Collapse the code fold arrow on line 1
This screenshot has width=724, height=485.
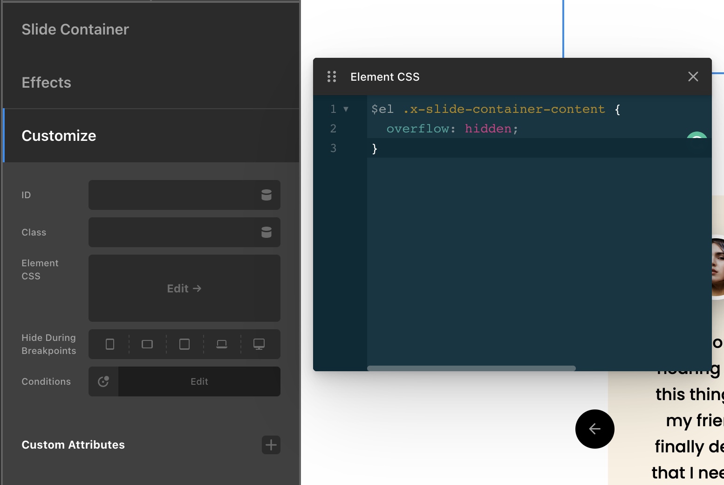tap(346, 109)
